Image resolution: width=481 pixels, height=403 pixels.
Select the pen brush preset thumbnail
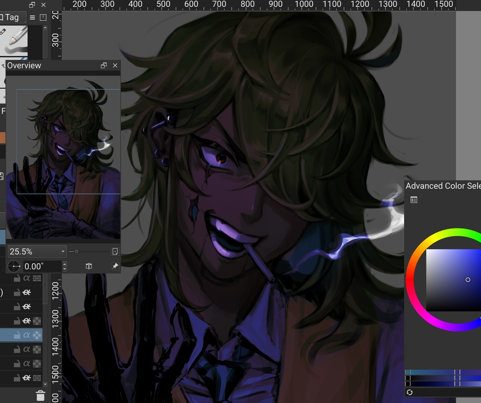(14, 40)
